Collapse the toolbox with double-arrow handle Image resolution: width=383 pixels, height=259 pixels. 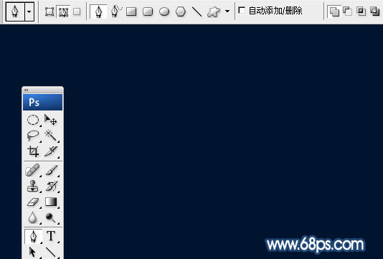(26, 90)
